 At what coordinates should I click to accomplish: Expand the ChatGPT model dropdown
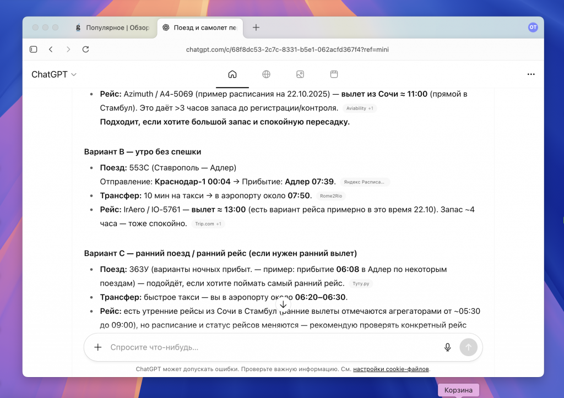(x=54, y=74)
